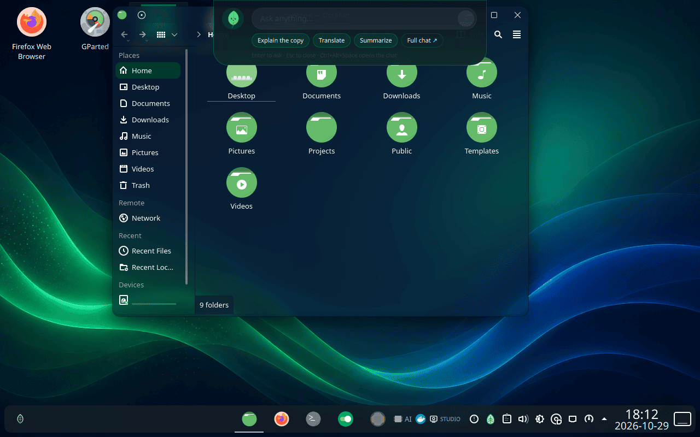The width and height of the screenshot is (700, 437).
Task: Open the application launcher leaf icon
Action: 20,419
